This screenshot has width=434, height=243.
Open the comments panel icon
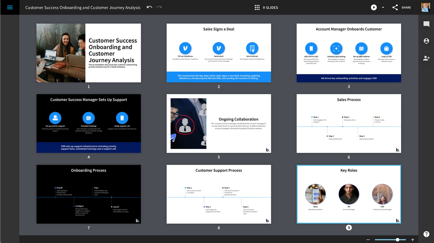point(426,24)
